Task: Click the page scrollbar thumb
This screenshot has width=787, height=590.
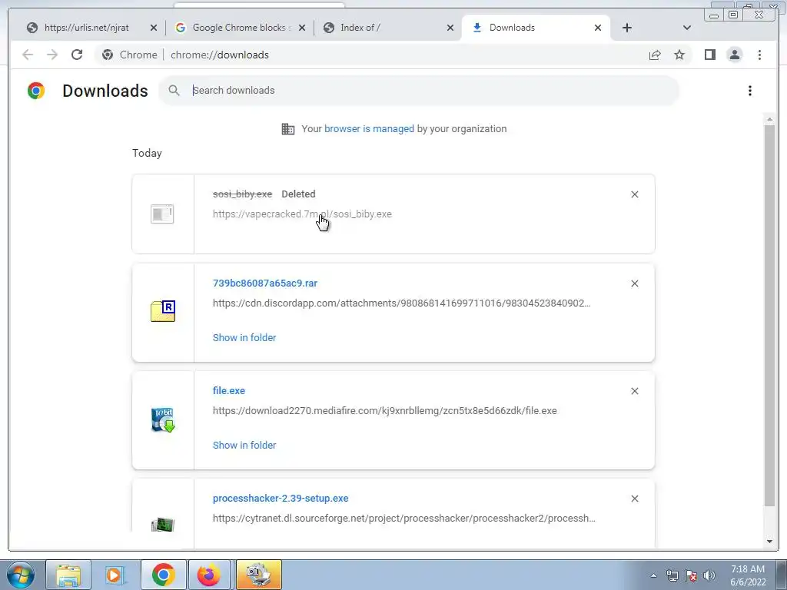Action: [x=769, y=315]
